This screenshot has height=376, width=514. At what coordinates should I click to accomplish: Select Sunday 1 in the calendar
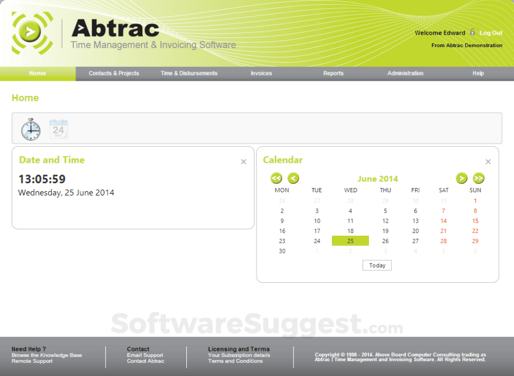(475, 201)
